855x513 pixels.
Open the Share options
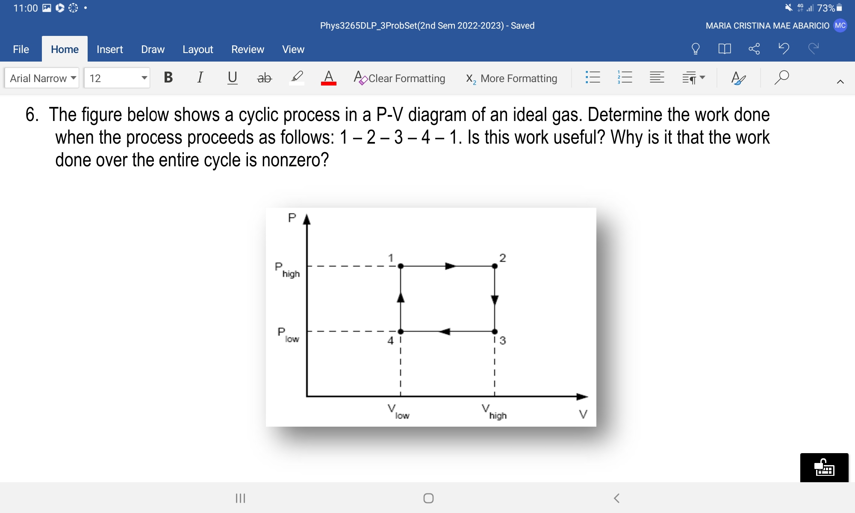tap(755, 49)
